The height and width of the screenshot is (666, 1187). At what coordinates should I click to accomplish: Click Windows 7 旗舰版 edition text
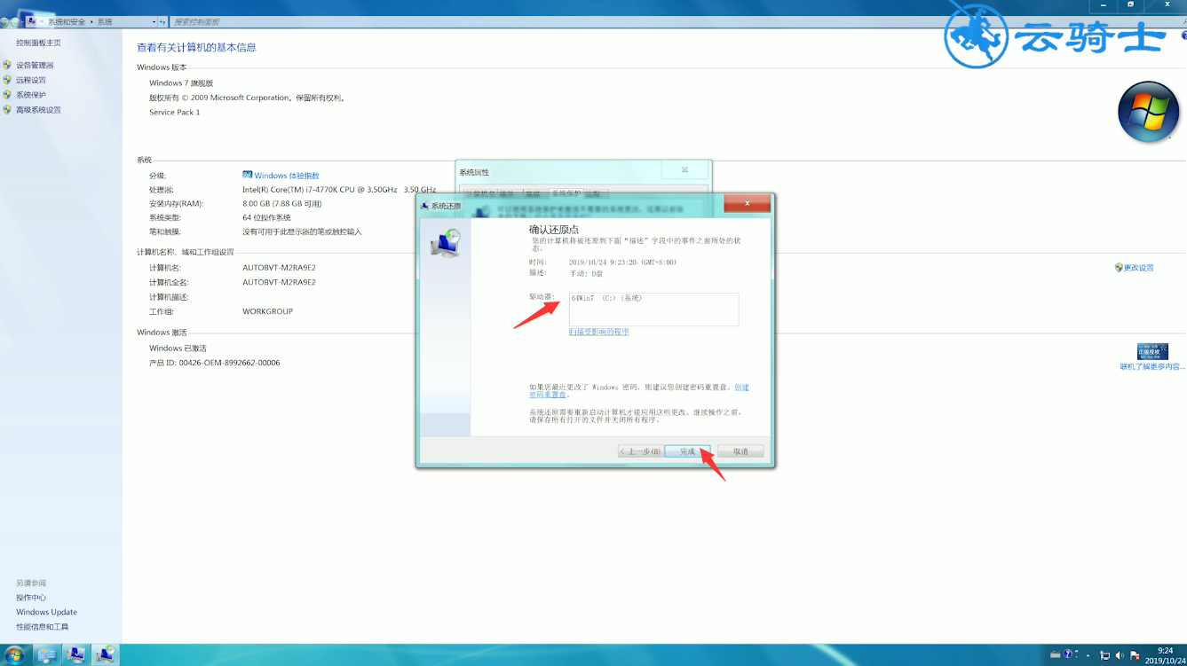coord(181,83)
